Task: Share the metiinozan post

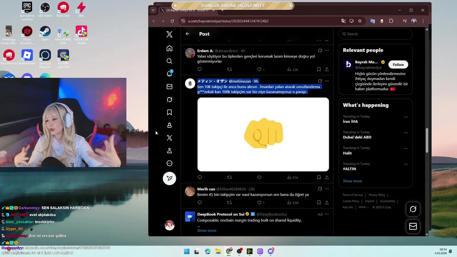Action: 327,177
